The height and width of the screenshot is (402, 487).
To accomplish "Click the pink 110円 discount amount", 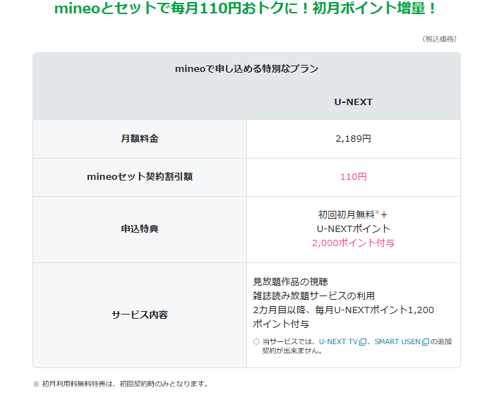I will [x=353, y=177].
